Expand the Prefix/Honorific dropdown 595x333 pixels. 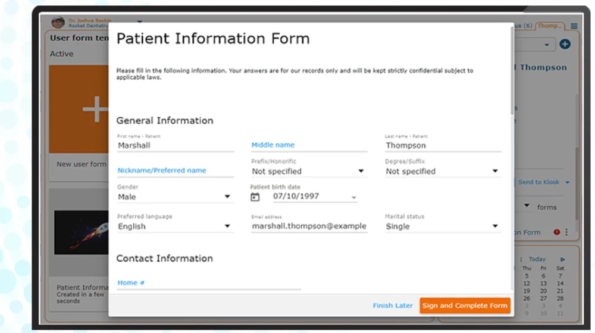tap(361, 171)
